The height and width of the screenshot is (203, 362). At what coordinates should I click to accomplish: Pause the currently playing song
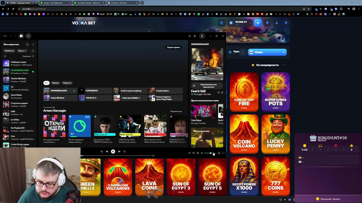[x=113, y=151]
